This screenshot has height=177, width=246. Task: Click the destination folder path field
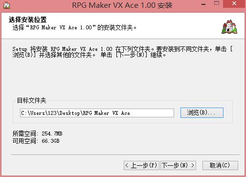[x=97, y=113]
